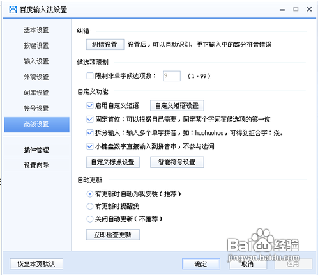Click the 自定义功能 heading
This screenshot has width=318, height=275.
coord(93,91)
